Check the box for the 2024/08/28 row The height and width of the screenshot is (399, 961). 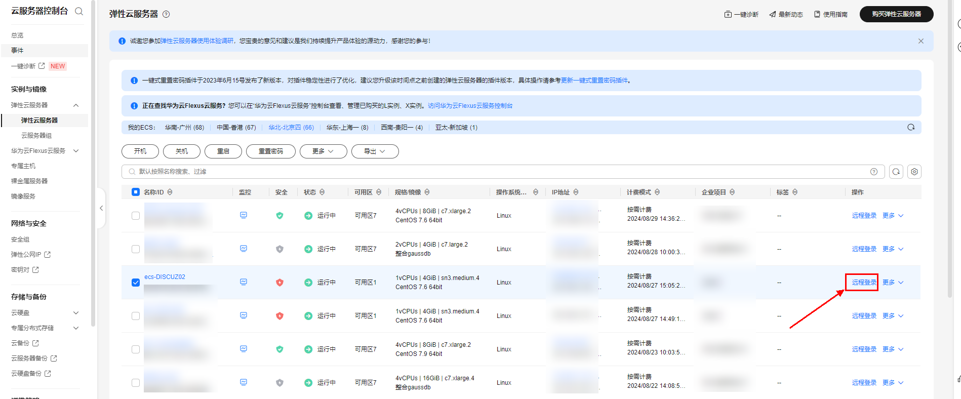click(136, 249)
